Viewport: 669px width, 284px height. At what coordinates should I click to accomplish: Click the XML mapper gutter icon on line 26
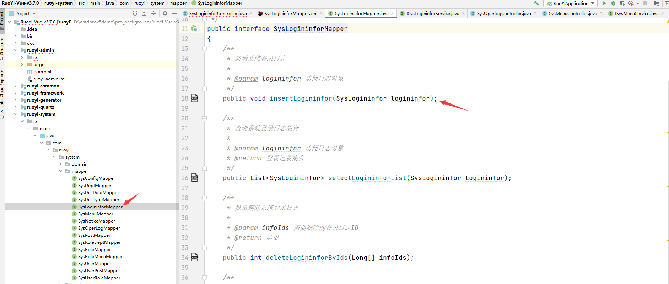tap(195, 178)
